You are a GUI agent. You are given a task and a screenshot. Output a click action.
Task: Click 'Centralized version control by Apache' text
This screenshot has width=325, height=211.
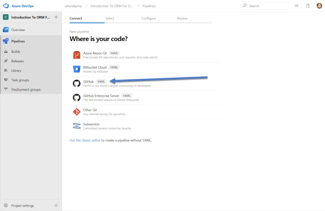coord(107,128)
